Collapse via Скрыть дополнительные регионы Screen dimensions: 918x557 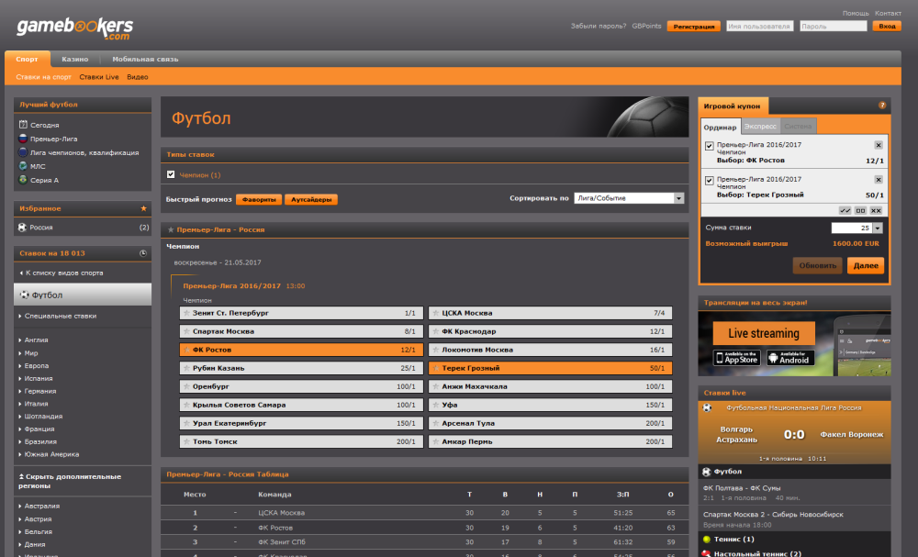click(x=70, y=481)
